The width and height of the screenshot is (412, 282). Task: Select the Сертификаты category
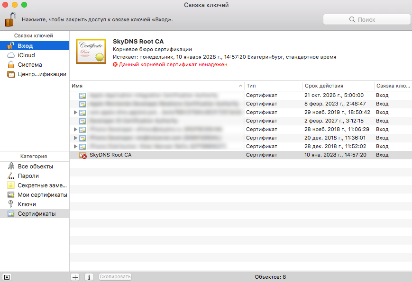click(x=35, y=214)
